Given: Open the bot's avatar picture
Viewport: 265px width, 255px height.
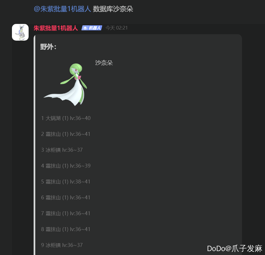Looking at the screenshot, I should 20,32.
